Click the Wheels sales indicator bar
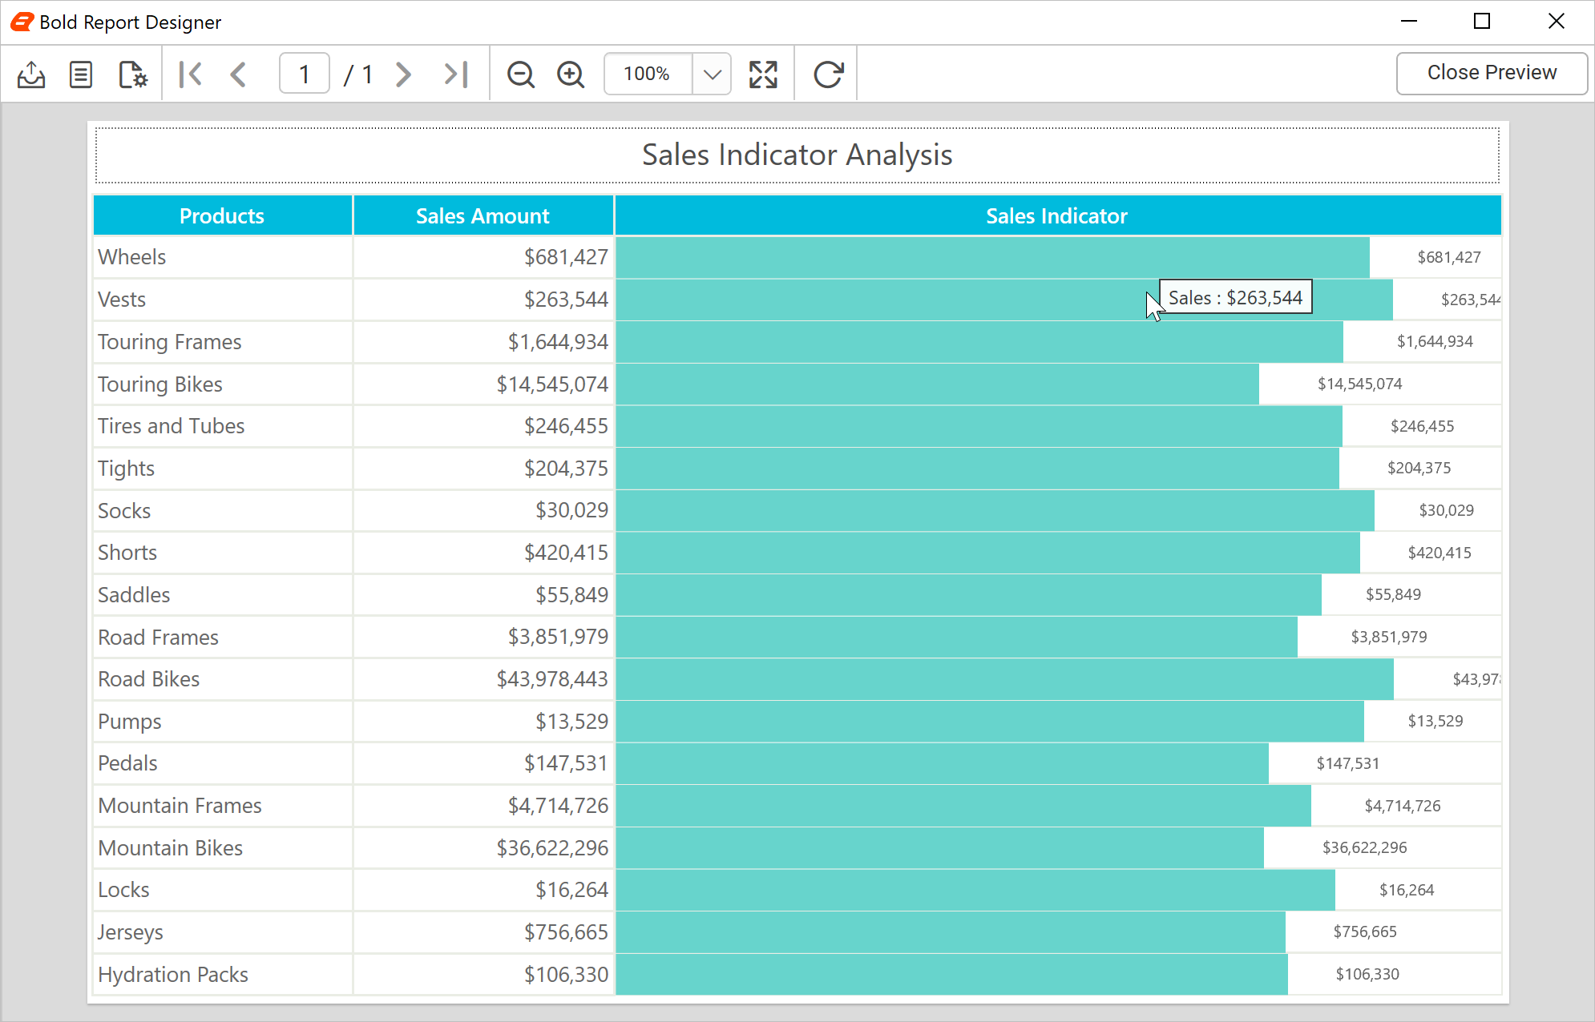 coord(992,257)
